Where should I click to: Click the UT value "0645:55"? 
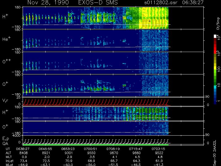[45, 149]
